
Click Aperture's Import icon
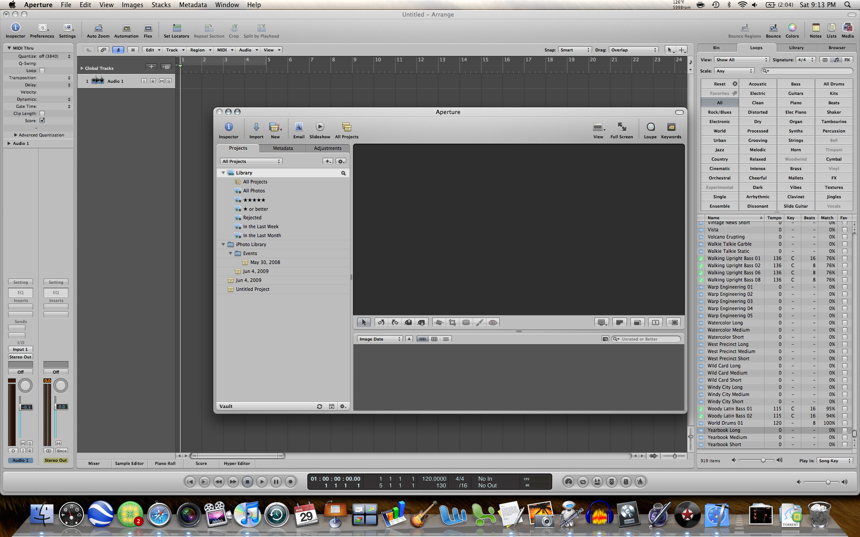[256, 130]
